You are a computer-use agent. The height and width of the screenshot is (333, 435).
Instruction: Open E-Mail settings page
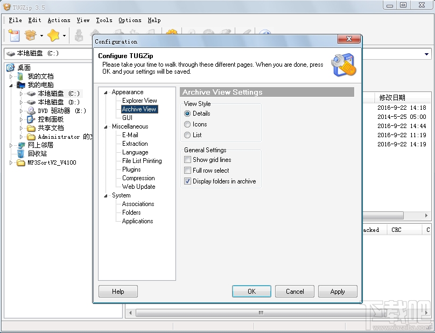(x=130, y=135)
